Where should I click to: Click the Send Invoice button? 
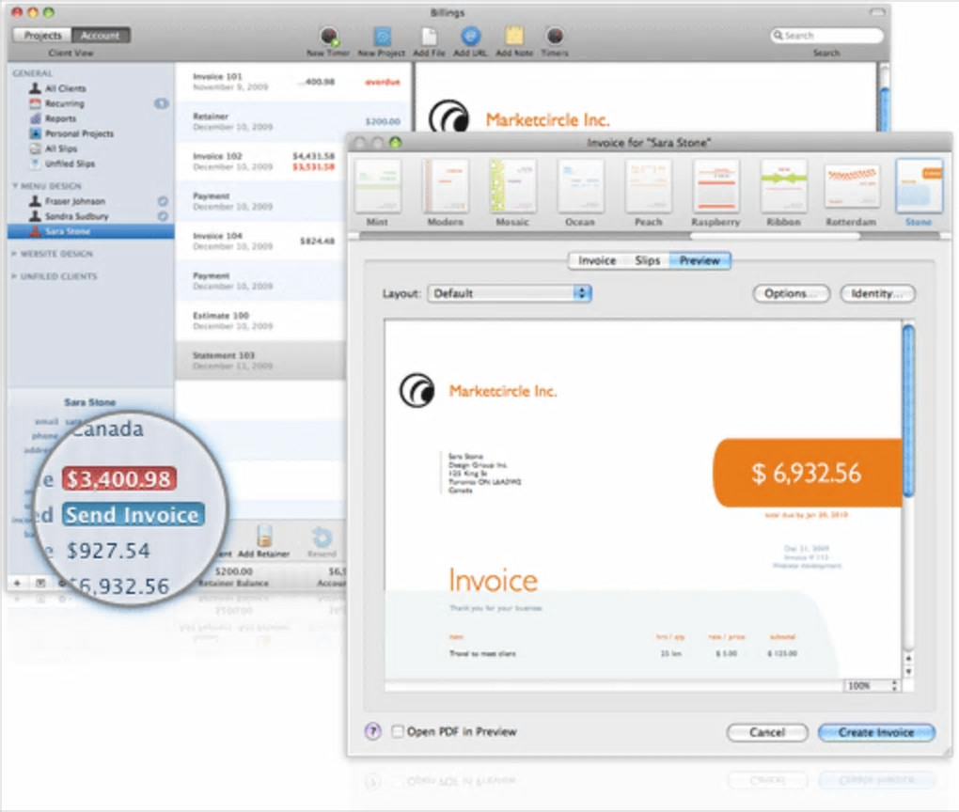coord(133,515)
